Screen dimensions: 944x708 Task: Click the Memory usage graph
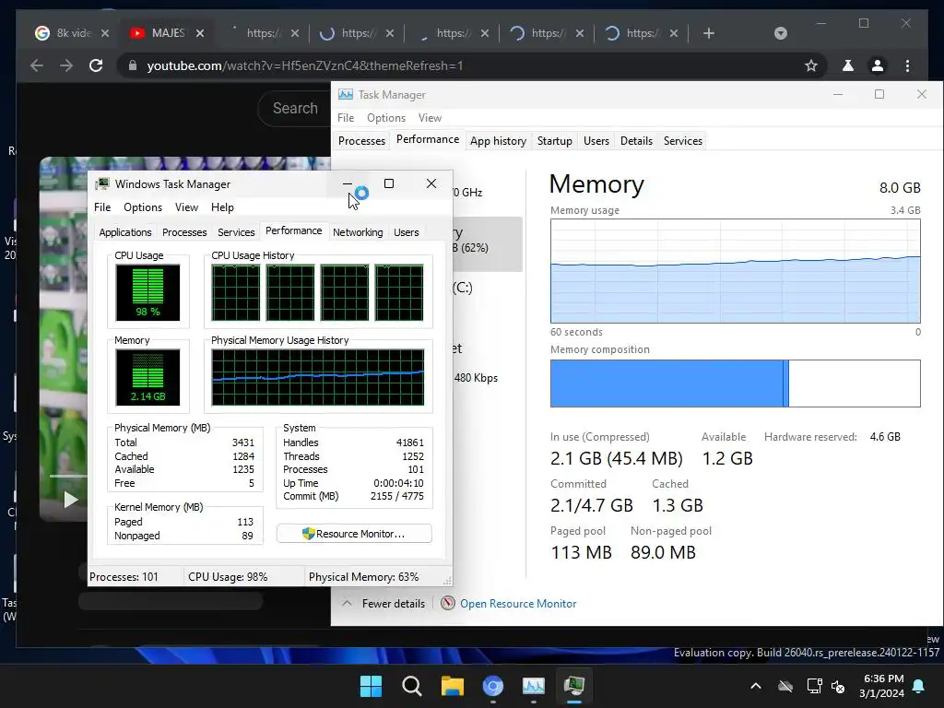tap(735, 271)
